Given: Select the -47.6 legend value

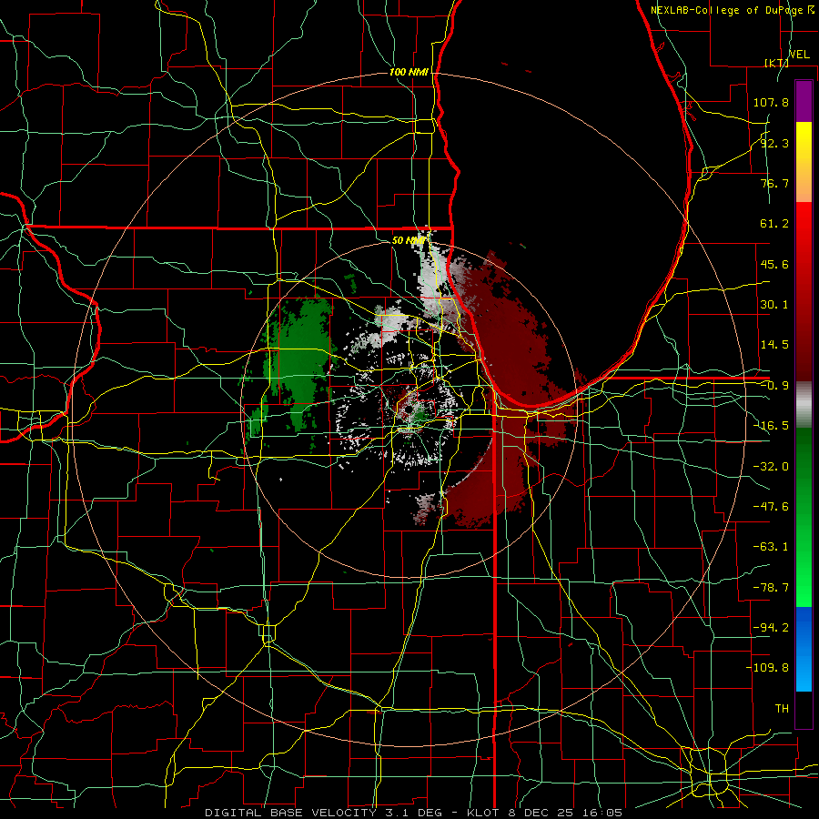Looking at the screenshot, I should click(771, 507).
